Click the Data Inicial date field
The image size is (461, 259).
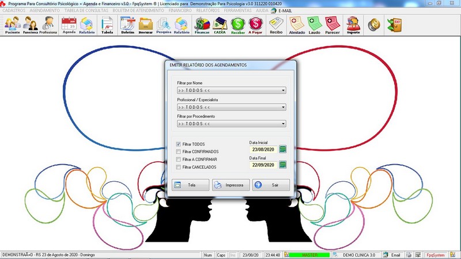pyautogui.click(x=263, y=149)
